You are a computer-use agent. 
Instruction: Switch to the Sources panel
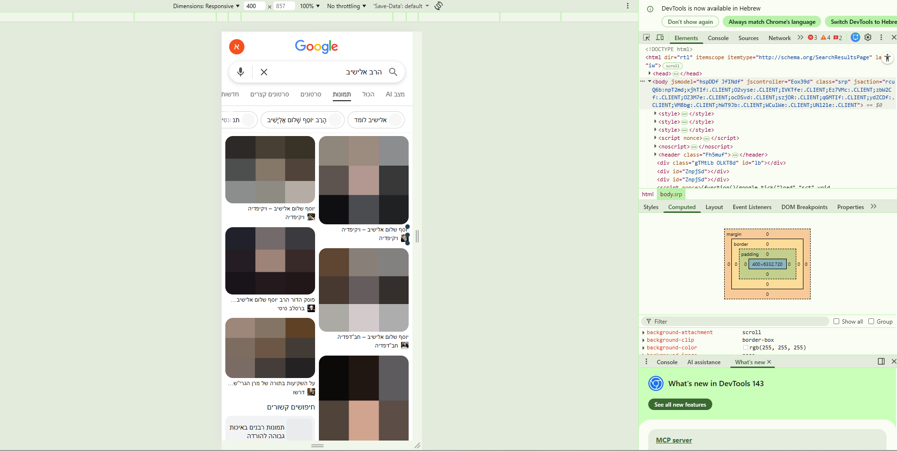pos(748,38)
